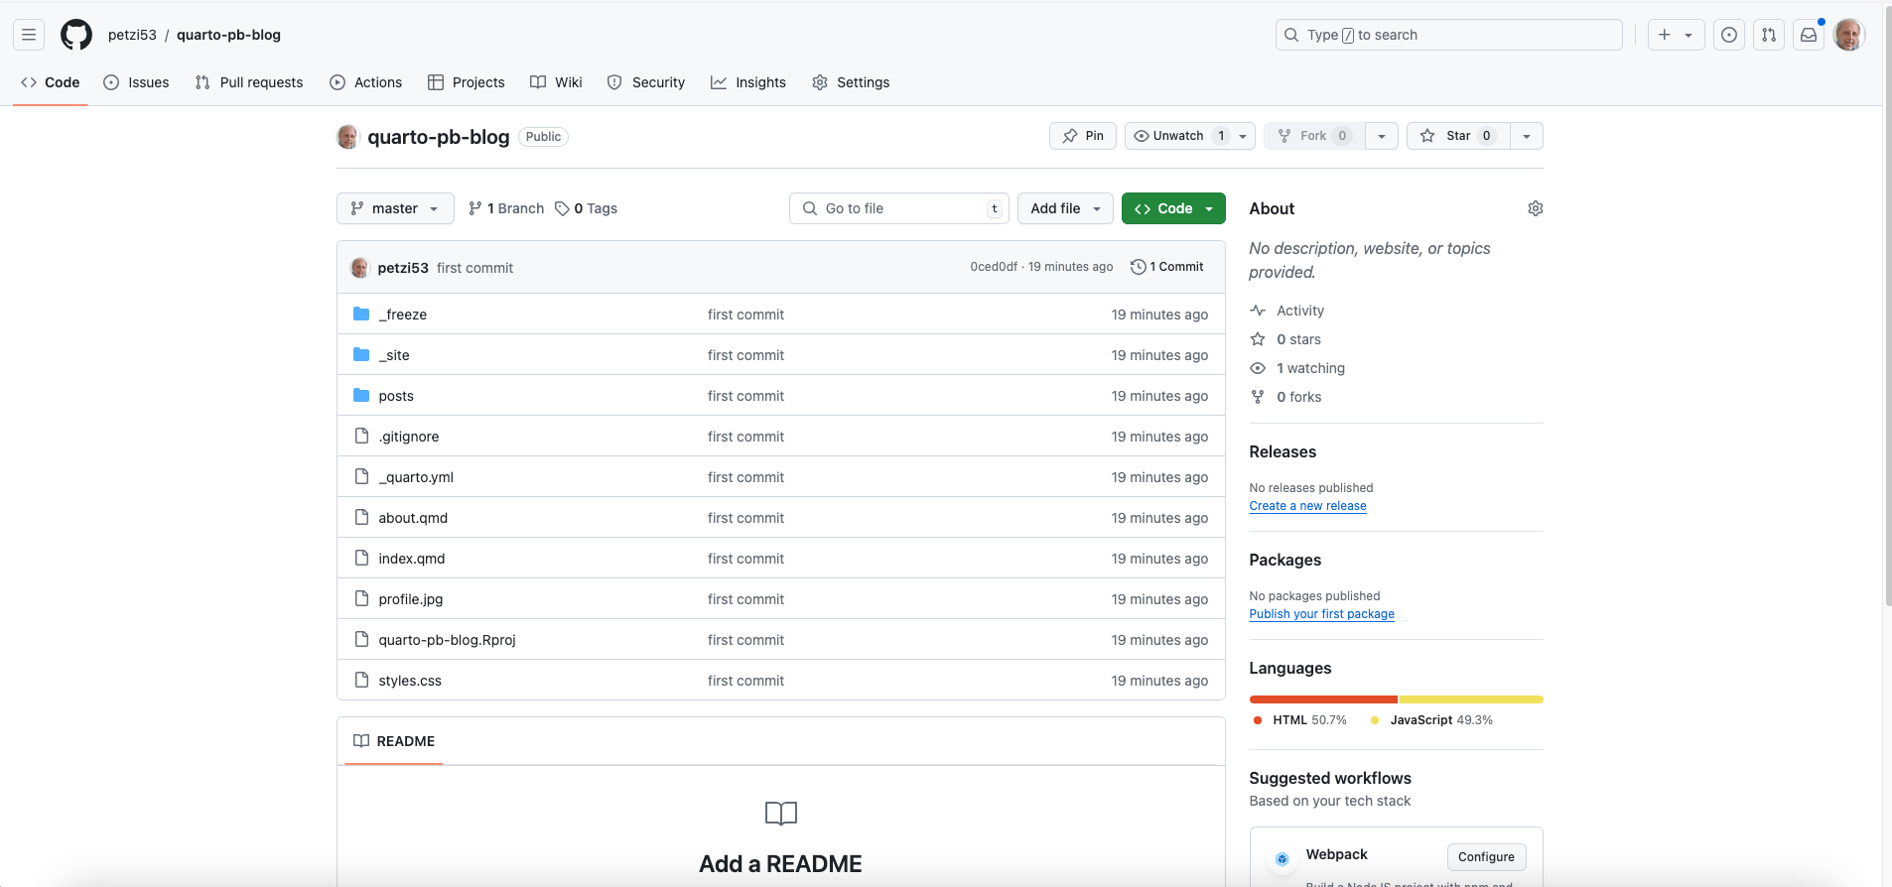Image resolution: width=1892 pixels, height=887 pixels.
Task: Click the Webpack workflow icon
Action: (x=1283, y=858)
